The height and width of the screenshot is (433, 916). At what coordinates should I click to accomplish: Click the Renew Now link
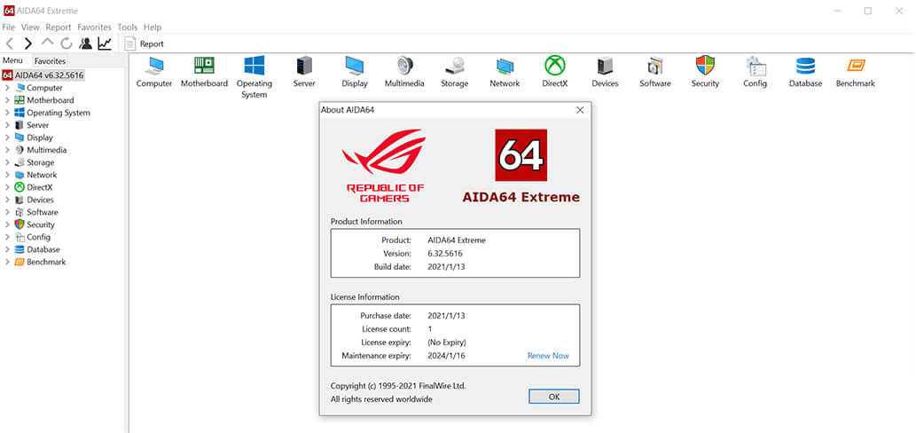click(548, 356)
